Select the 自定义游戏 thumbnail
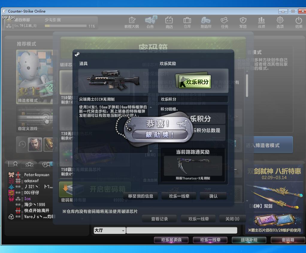Screen dimensions: 306x253 click(35, 119)
